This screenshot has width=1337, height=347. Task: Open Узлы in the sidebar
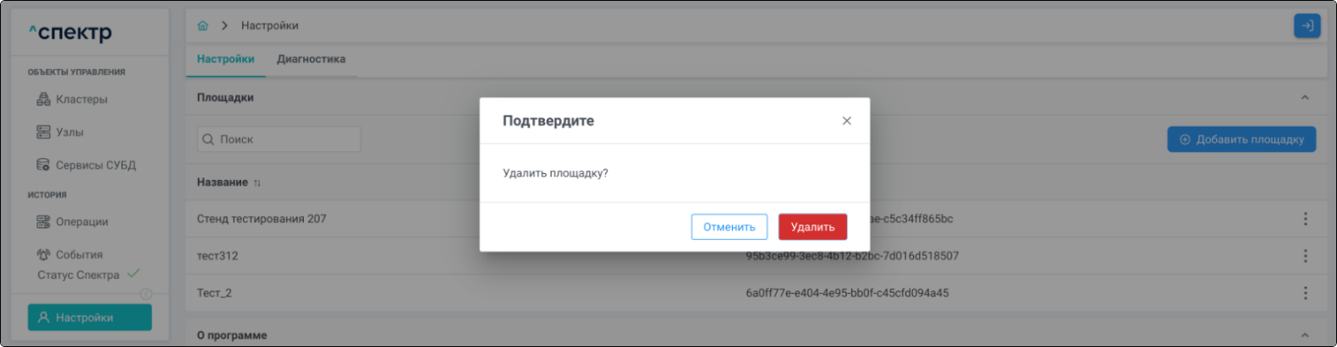(x=69, y=132)
